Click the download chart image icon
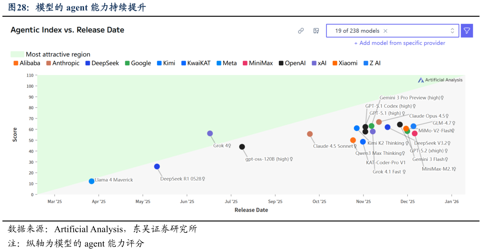482x251 pixels. [x=316, y=31]
